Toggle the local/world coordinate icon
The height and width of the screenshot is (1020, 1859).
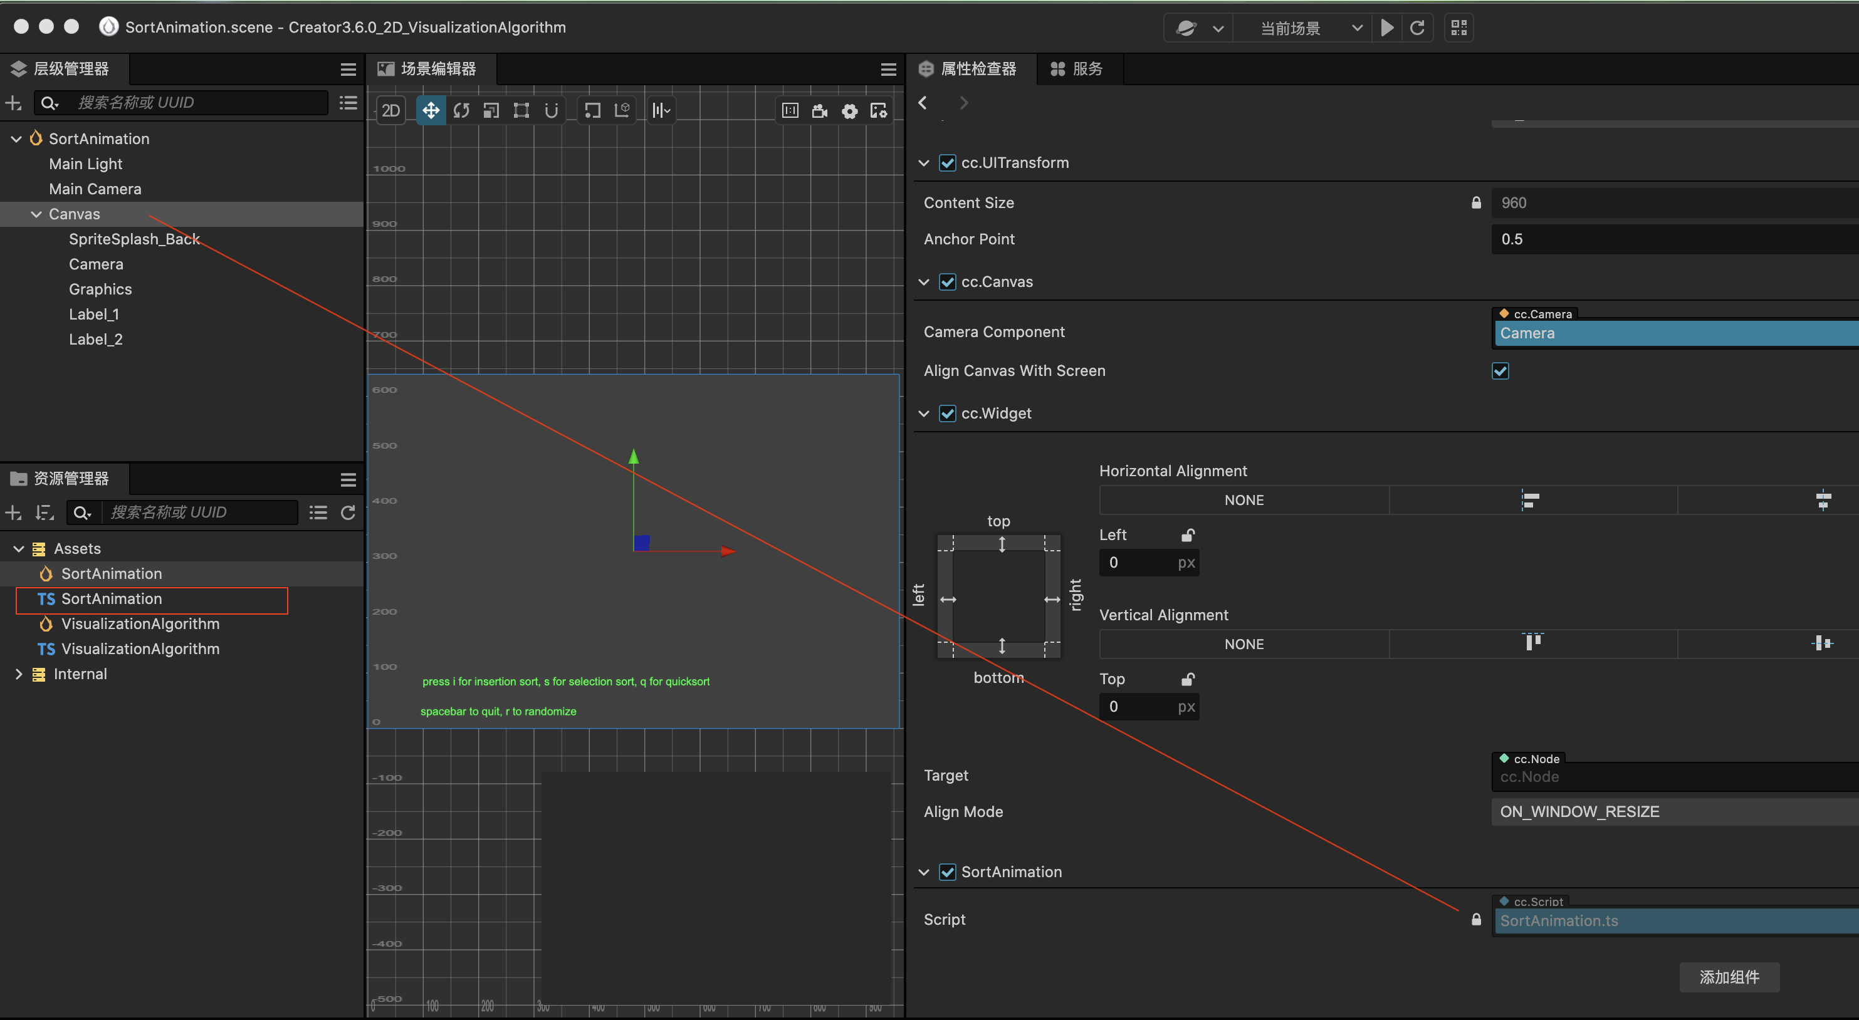click(622, 110)
